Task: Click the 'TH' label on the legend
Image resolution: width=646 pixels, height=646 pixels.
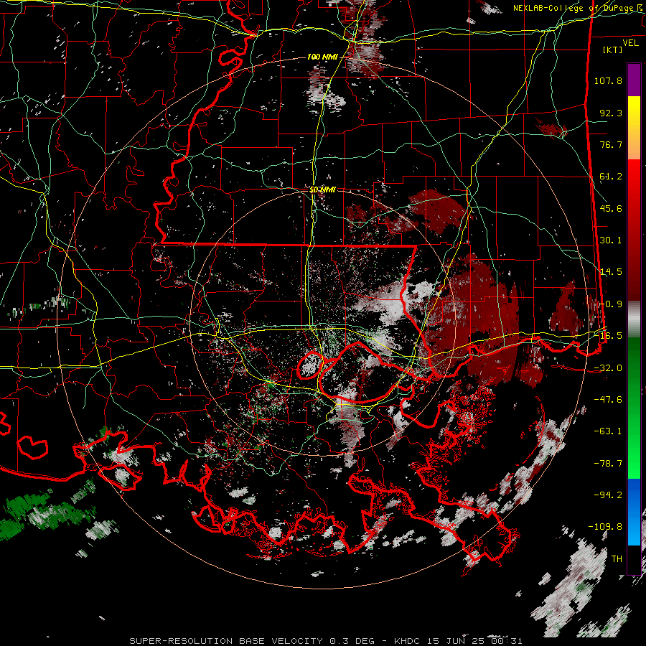Action: coord(617,559)
